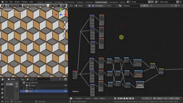Open the viewport Add menu

(37, 6)
